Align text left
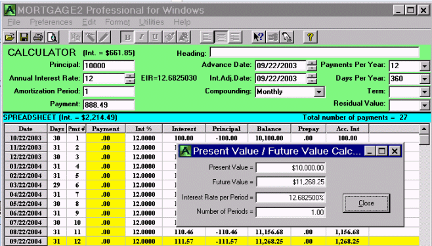 coord(207,37)
